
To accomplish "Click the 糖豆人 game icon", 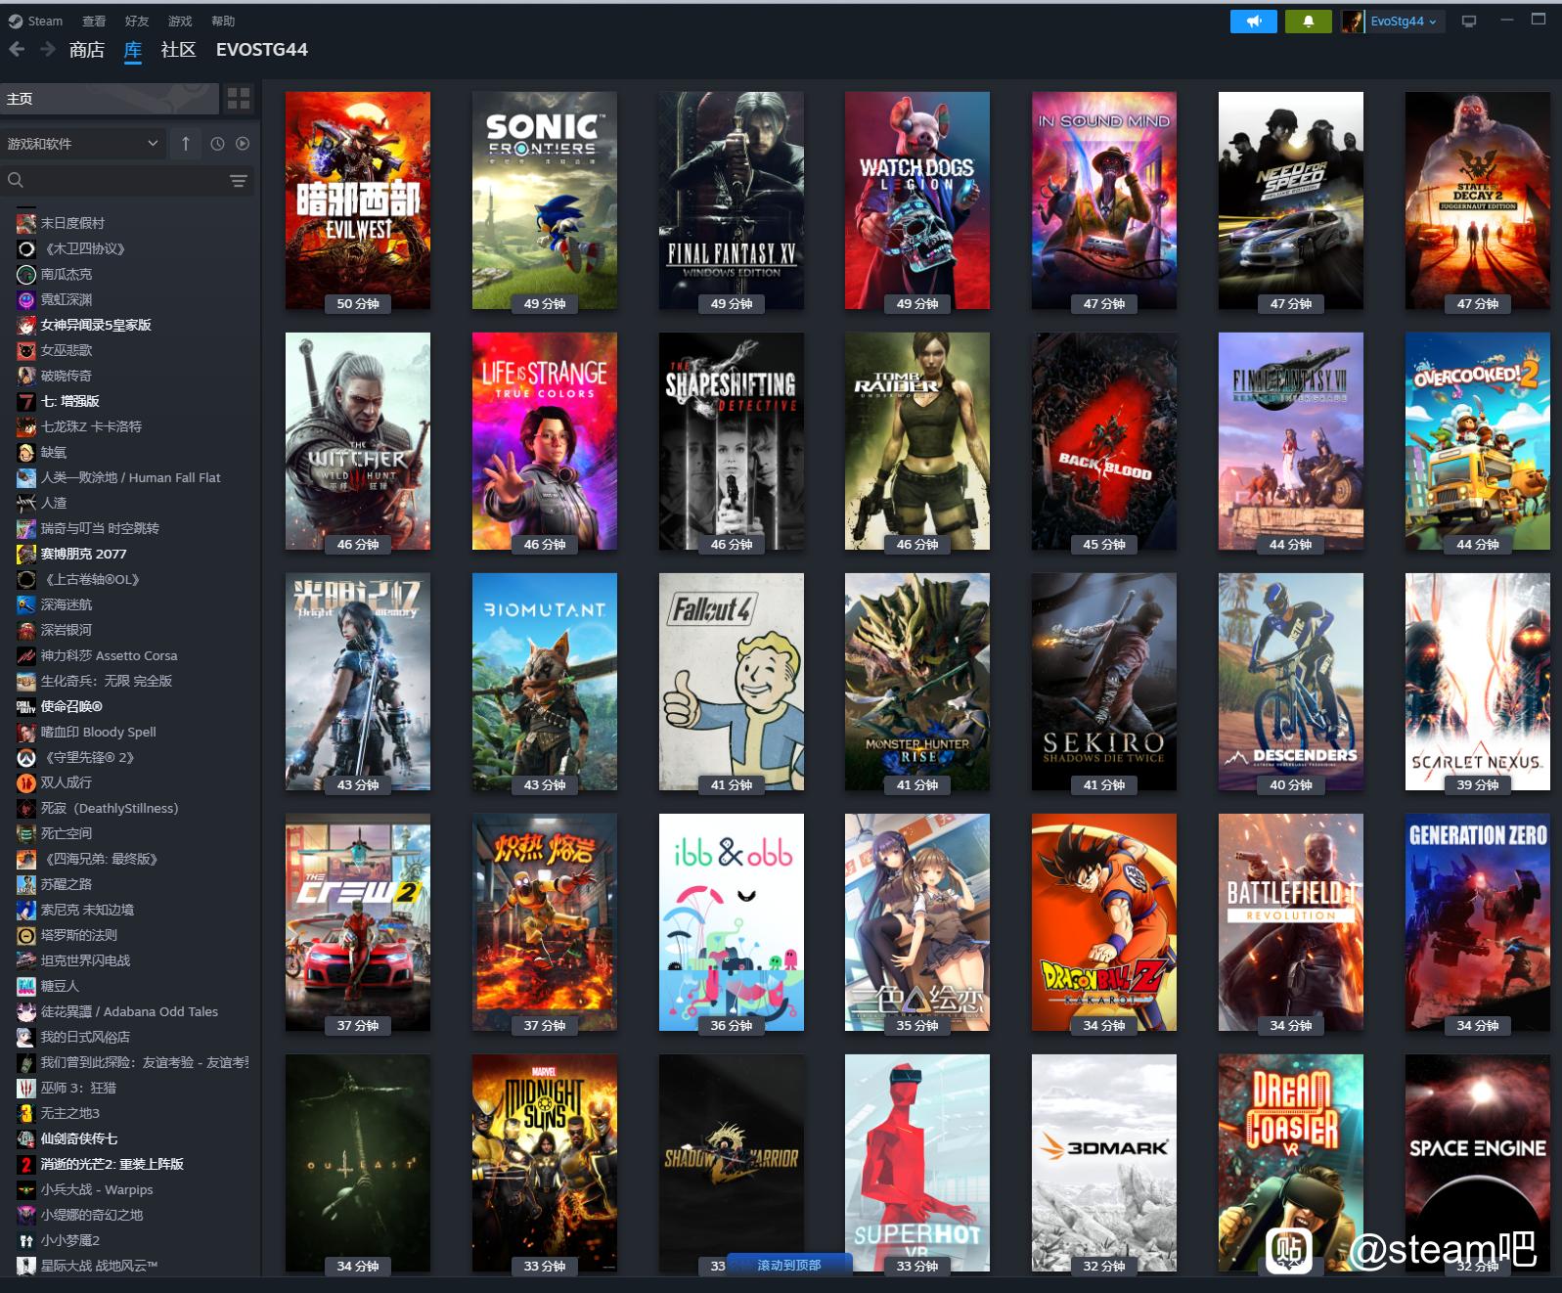I will 26,986.
